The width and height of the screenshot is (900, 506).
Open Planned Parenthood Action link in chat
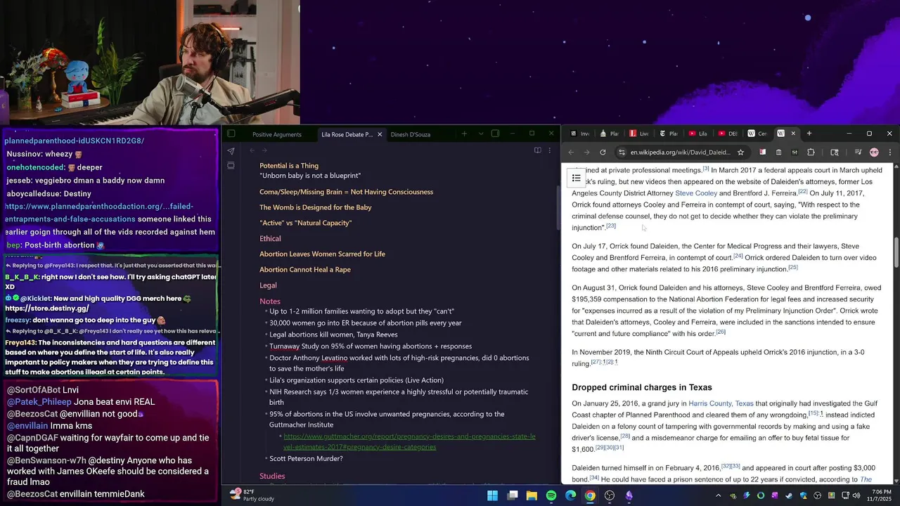coord(98,213)
